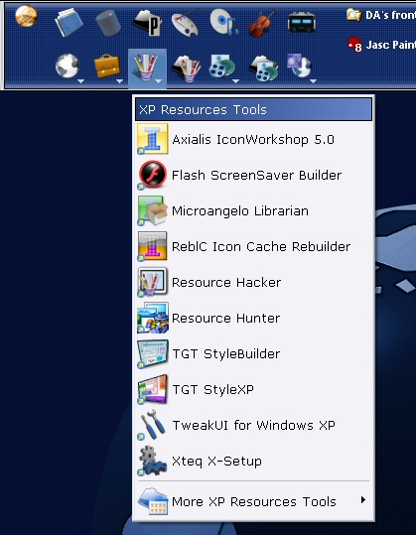Open TGT StyleBuilder
The width and height of the screenshot is (416, 535).
pyautogui.click(x=253, y=353)
